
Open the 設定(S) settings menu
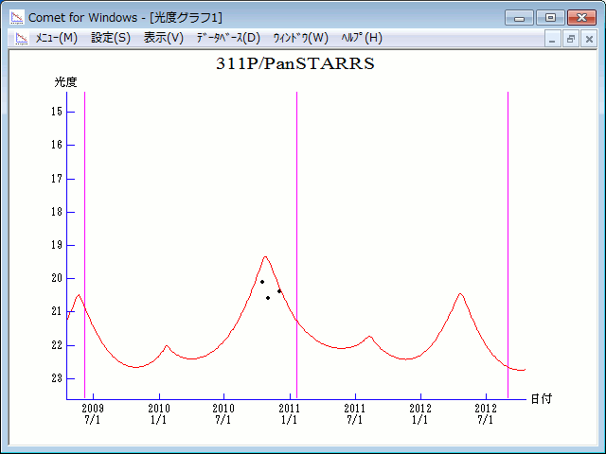(111, 38)
